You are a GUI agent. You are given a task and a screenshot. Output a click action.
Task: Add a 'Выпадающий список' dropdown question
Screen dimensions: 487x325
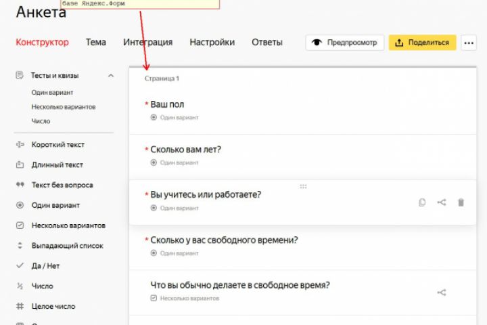pyautogui.click(x=67, y=246)
